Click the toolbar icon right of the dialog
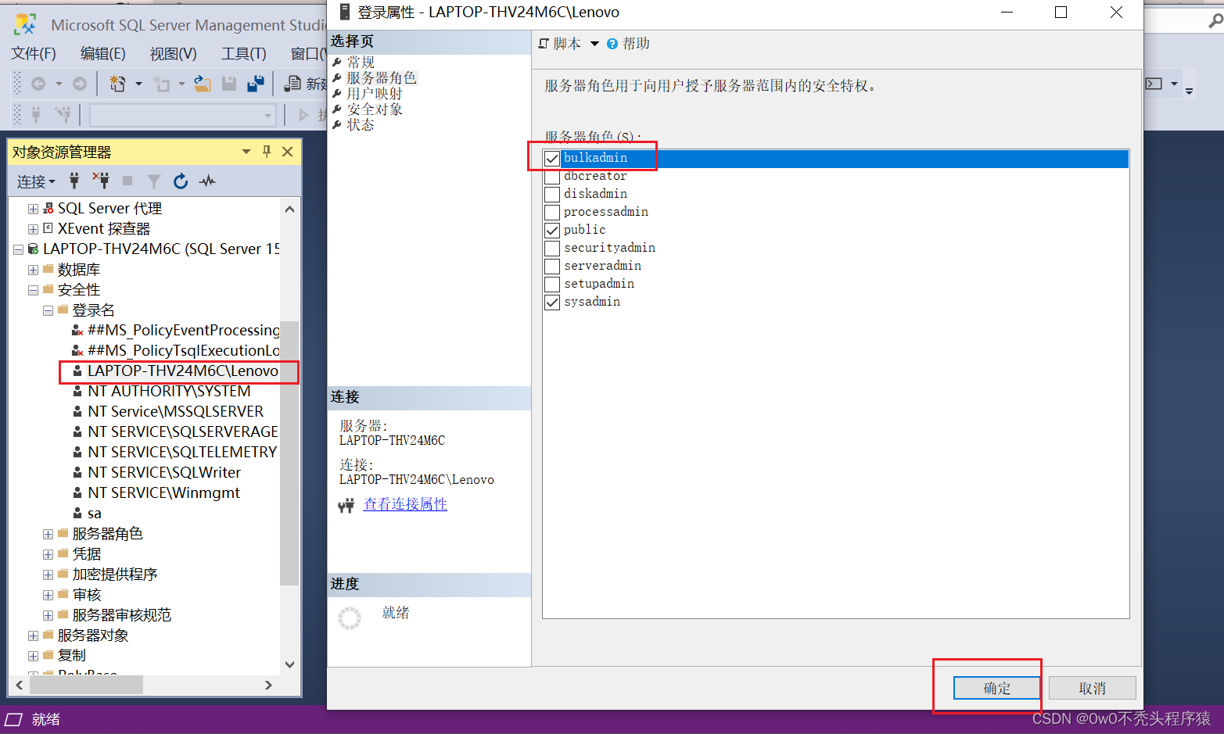 pos(1154,84)
